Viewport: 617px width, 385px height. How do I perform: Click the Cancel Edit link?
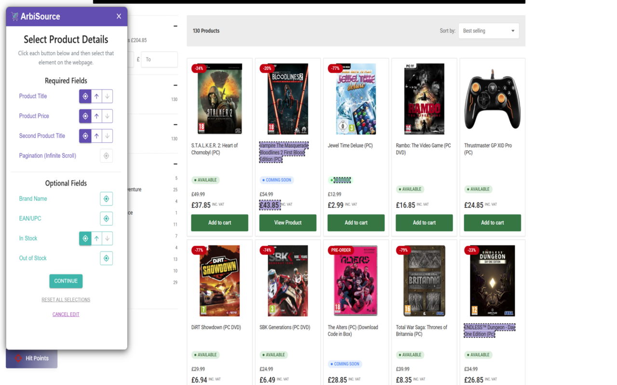click(66, 314)
